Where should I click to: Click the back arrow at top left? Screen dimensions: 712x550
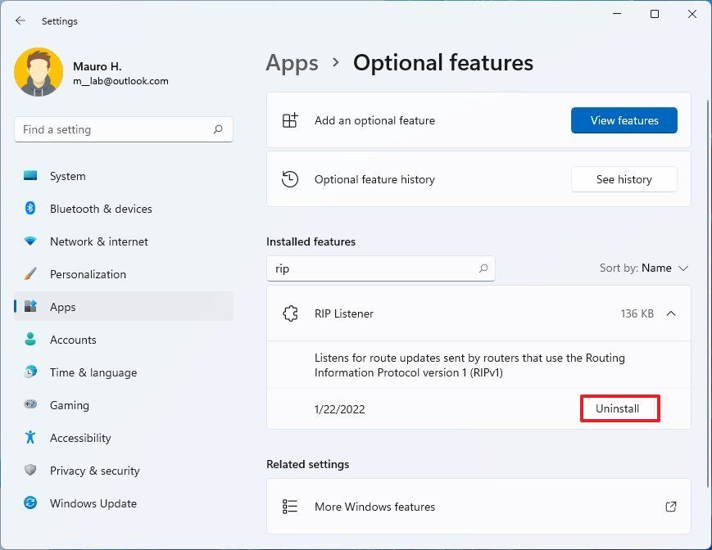coord(20,20)
